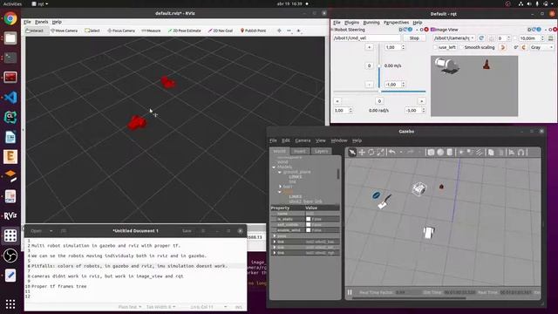
Task: Activate 2D Pose Estimate in RViz
Action: click(x=184, y=31)
